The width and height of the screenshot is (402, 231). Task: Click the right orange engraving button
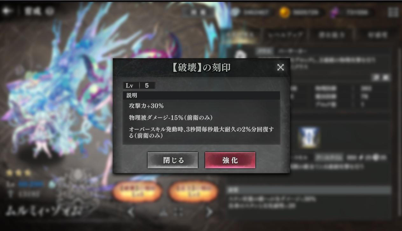193,192
